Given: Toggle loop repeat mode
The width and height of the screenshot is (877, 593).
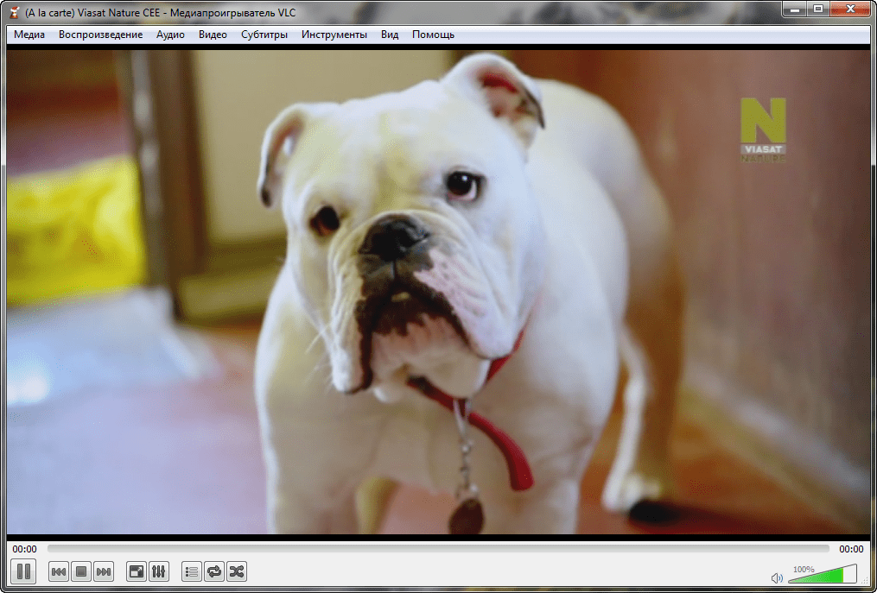Looking at the screenshot, I should tap(214, 571).
